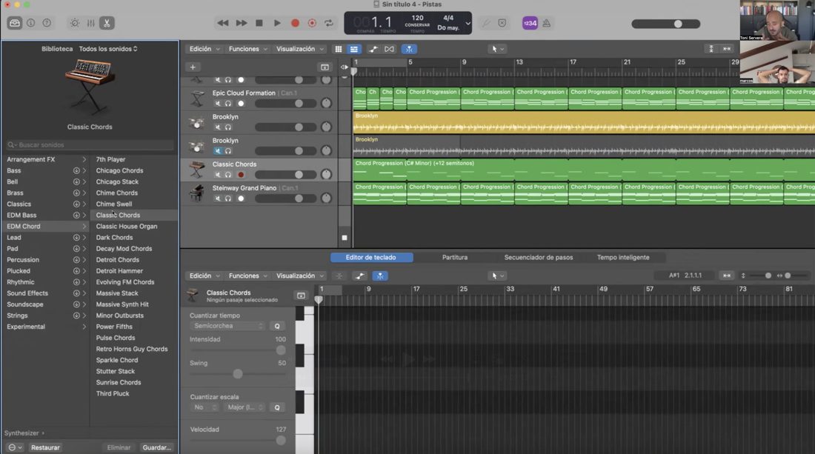Open the Todos los sonidos dropdown
Image resolution: width=815 pixels, height=454 pixels.
click(x=108, y=49)
